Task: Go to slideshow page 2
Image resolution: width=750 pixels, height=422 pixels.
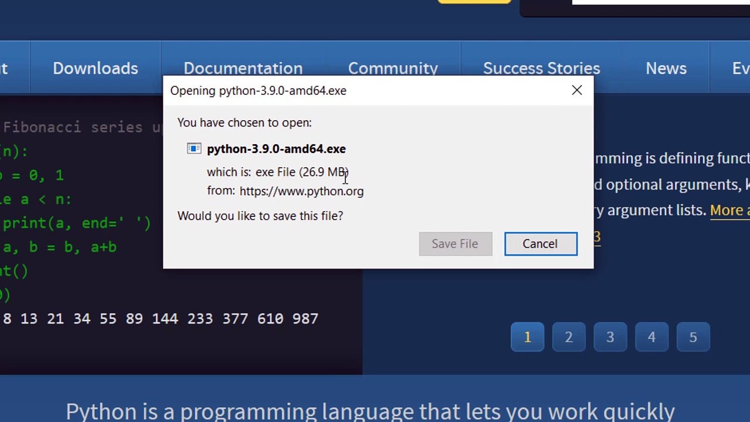Action: tap(568, 337)
